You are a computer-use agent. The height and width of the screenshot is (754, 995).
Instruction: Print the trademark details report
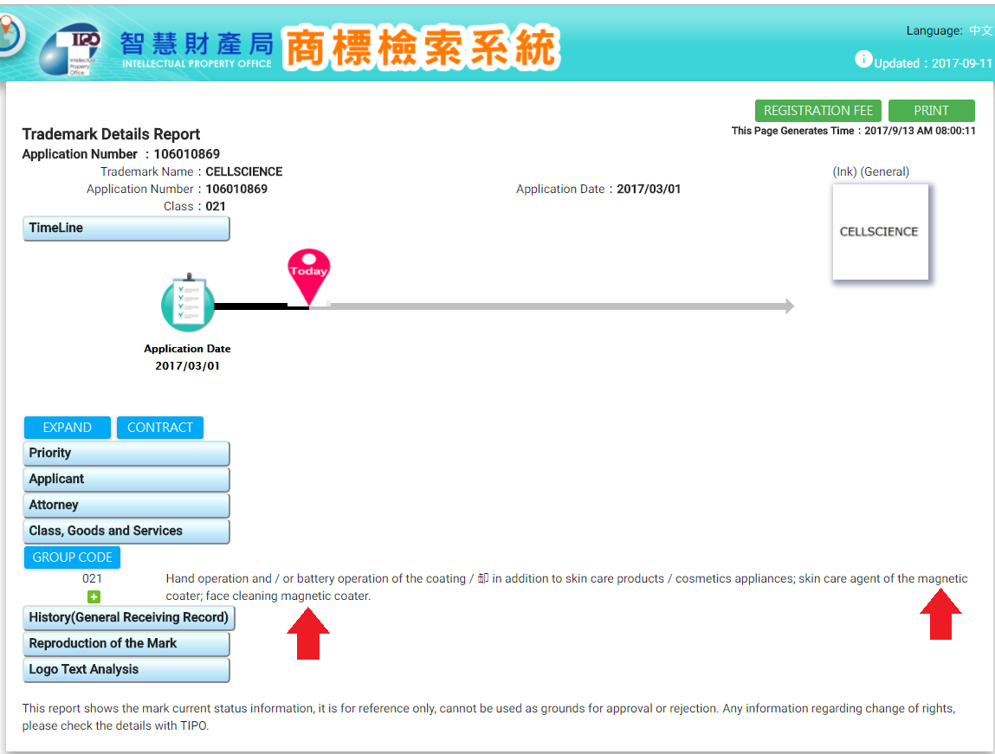click(931, 110)
